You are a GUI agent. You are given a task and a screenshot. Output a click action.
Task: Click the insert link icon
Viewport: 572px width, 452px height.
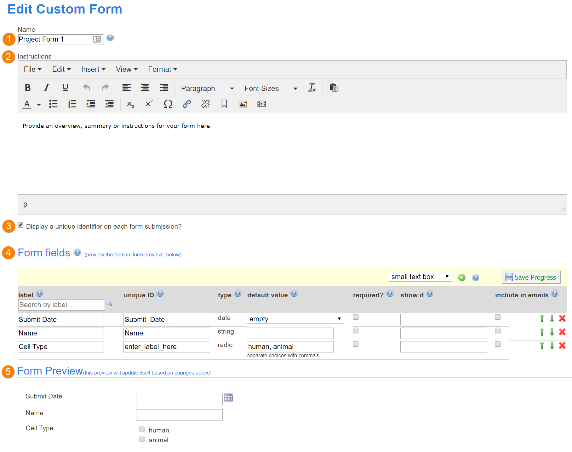pos(187,104)
